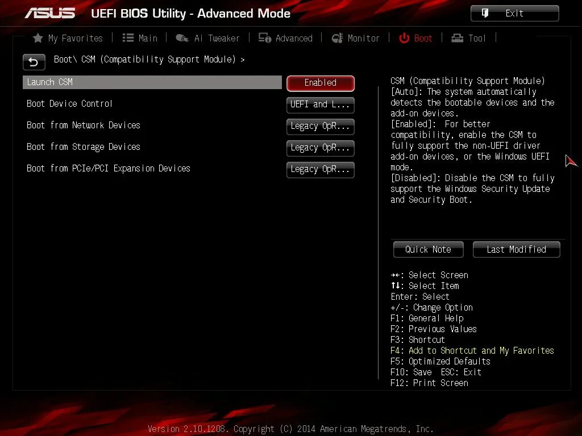Select the Boot from Network Devices label
Screen dimensions: 582x436
[84, 125]
